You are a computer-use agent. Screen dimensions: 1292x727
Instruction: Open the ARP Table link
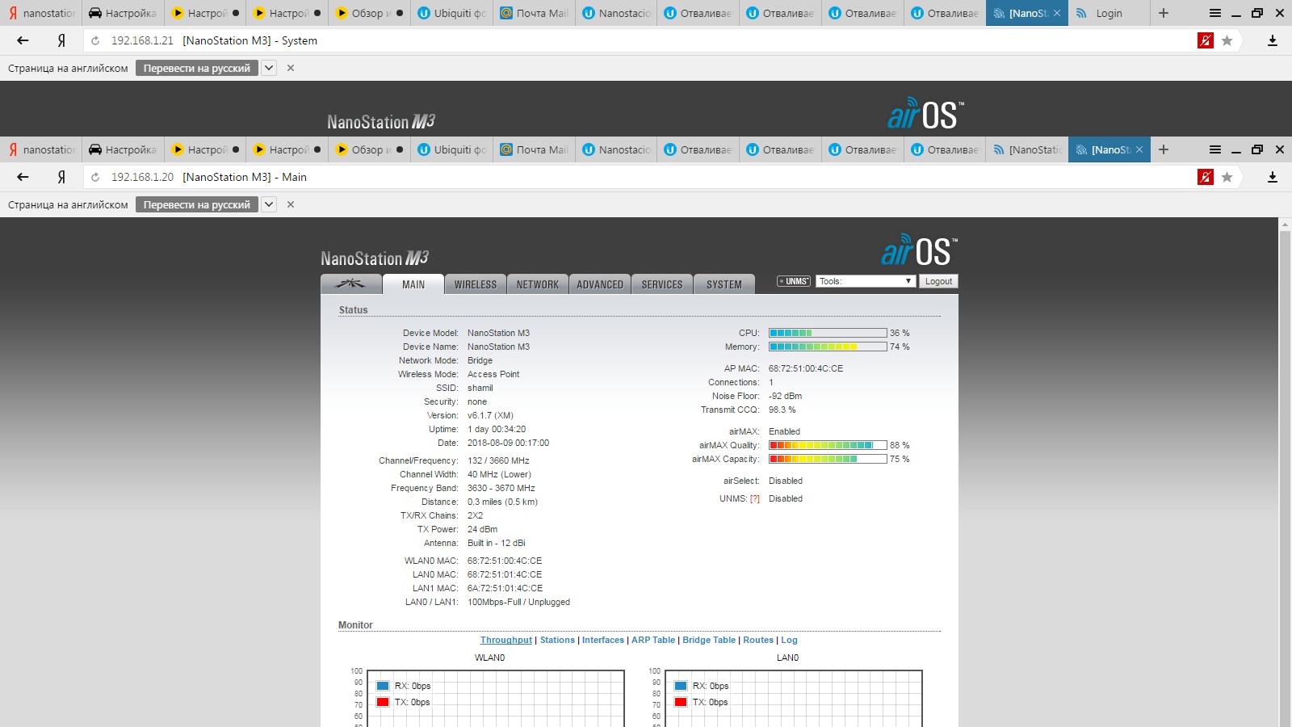[x=653, y=640]
